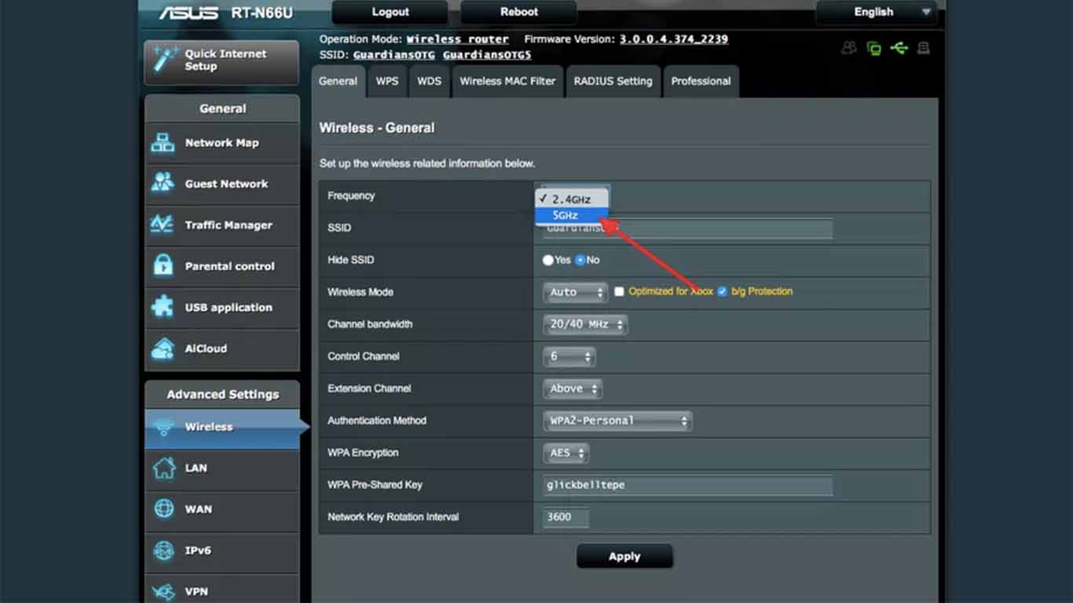Disable the b/g Protection checkbox
Viewport: 1073px width, 603px height.
coord(722,291)
